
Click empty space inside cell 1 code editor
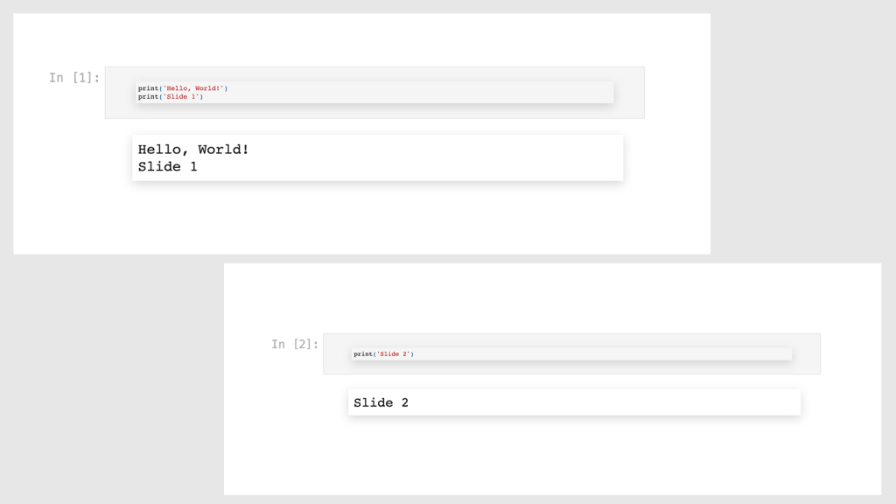[429, 93]
